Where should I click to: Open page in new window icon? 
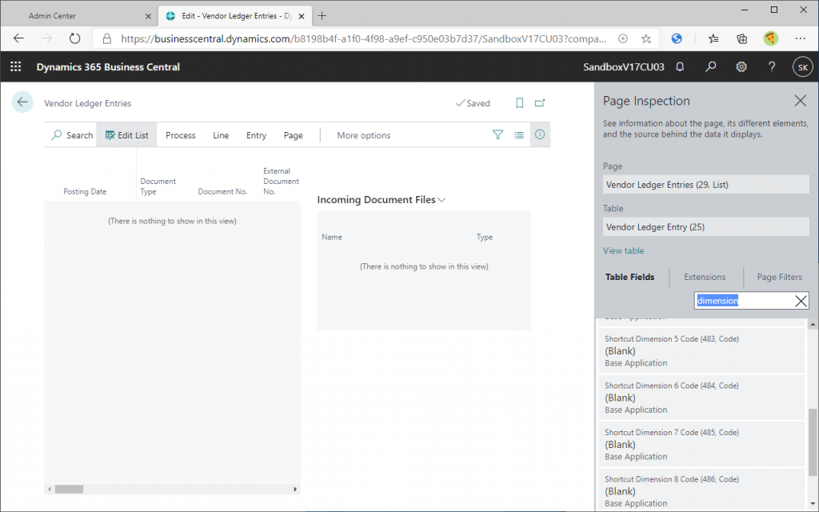pos(540,103)
